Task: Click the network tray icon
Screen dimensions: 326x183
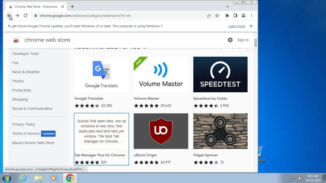Action: (294, 178)
